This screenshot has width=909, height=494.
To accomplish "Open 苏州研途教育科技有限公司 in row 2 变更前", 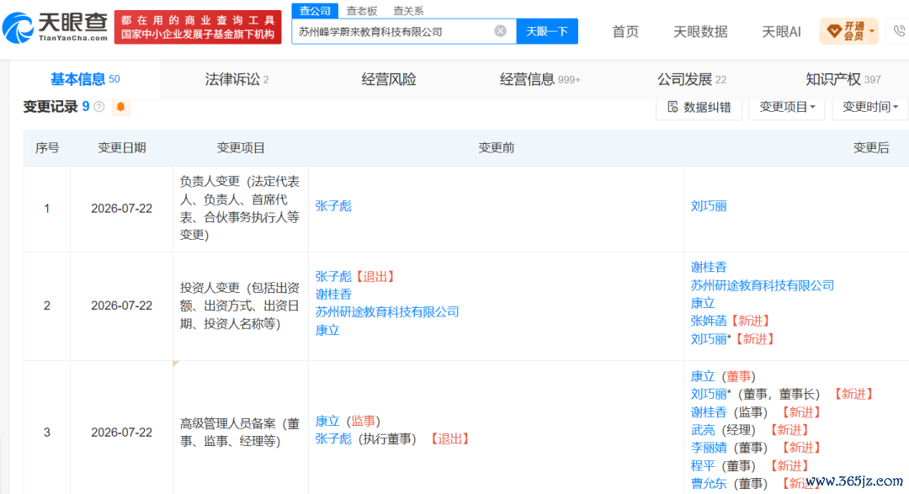I will point(387,312).
